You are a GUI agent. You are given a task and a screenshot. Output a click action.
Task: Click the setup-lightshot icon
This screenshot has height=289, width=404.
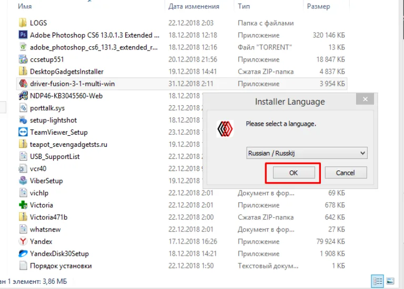click(x=23, y=120)
